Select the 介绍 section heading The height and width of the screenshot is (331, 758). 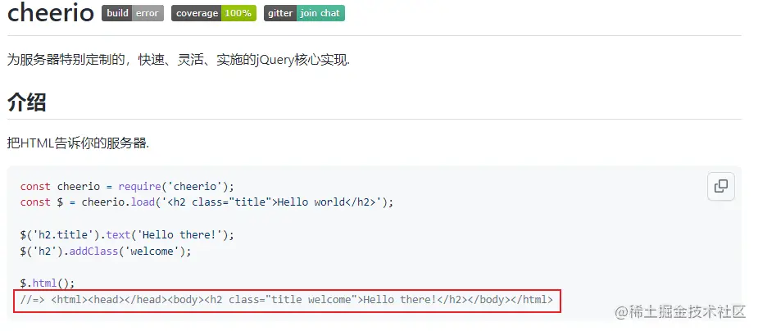pos(26,102)
